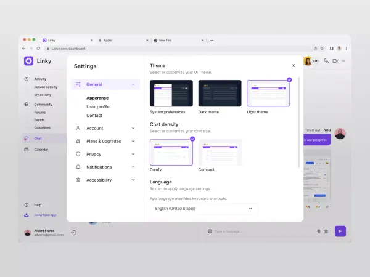Click the camera icon in message box
The width and height of the screenshot is (370, 277).
click(x=326, y=231)
